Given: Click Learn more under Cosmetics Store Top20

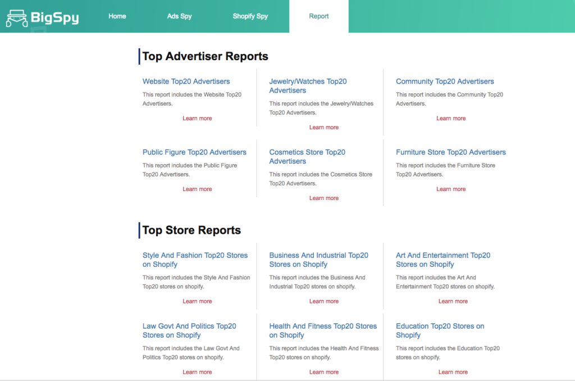Looking at the screenshot, I should tap(324, 198).
